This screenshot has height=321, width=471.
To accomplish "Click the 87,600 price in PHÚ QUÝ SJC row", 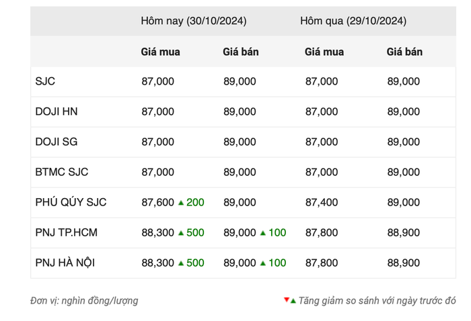I will point(157,202).
